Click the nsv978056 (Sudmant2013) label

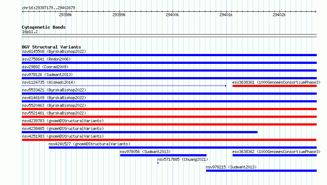pyautogui.click(x=145, y=152)
